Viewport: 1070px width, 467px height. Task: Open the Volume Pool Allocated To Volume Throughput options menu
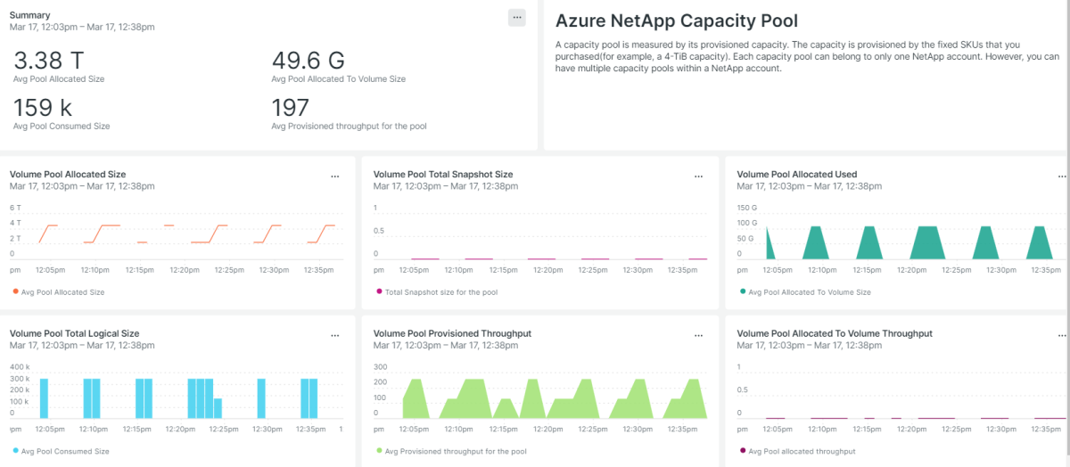1062,335
